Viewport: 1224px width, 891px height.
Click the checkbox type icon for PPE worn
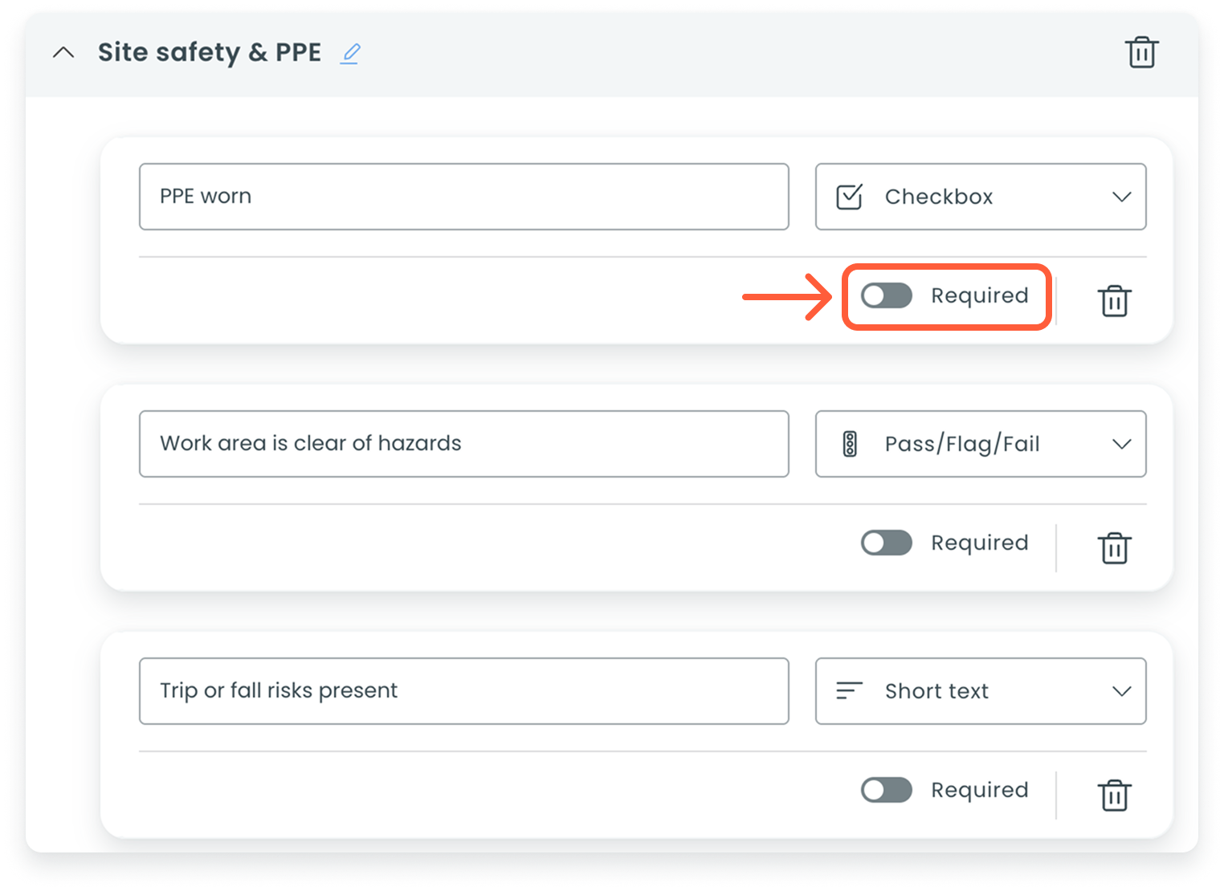[849, 197]
